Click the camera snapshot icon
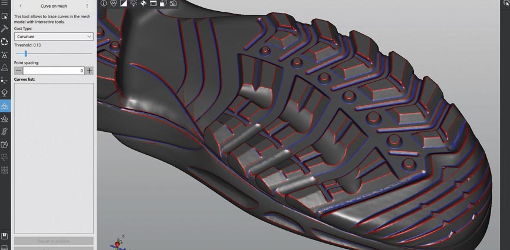 [x=173, y=4]
